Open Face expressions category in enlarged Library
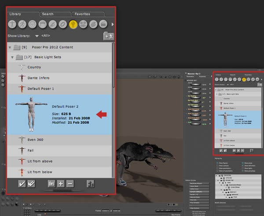Screen dimensions: 264x216 (32, 24)
